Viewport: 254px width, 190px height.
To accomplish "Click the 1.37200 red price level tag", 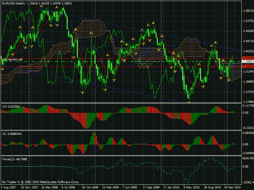I will click(x=248, y=58).
